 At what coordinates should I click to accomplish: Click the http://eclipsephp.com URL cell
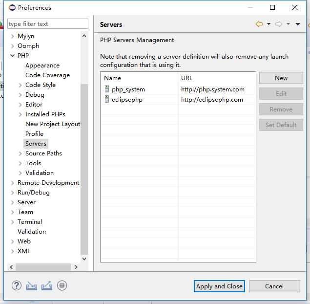[212, 99]
